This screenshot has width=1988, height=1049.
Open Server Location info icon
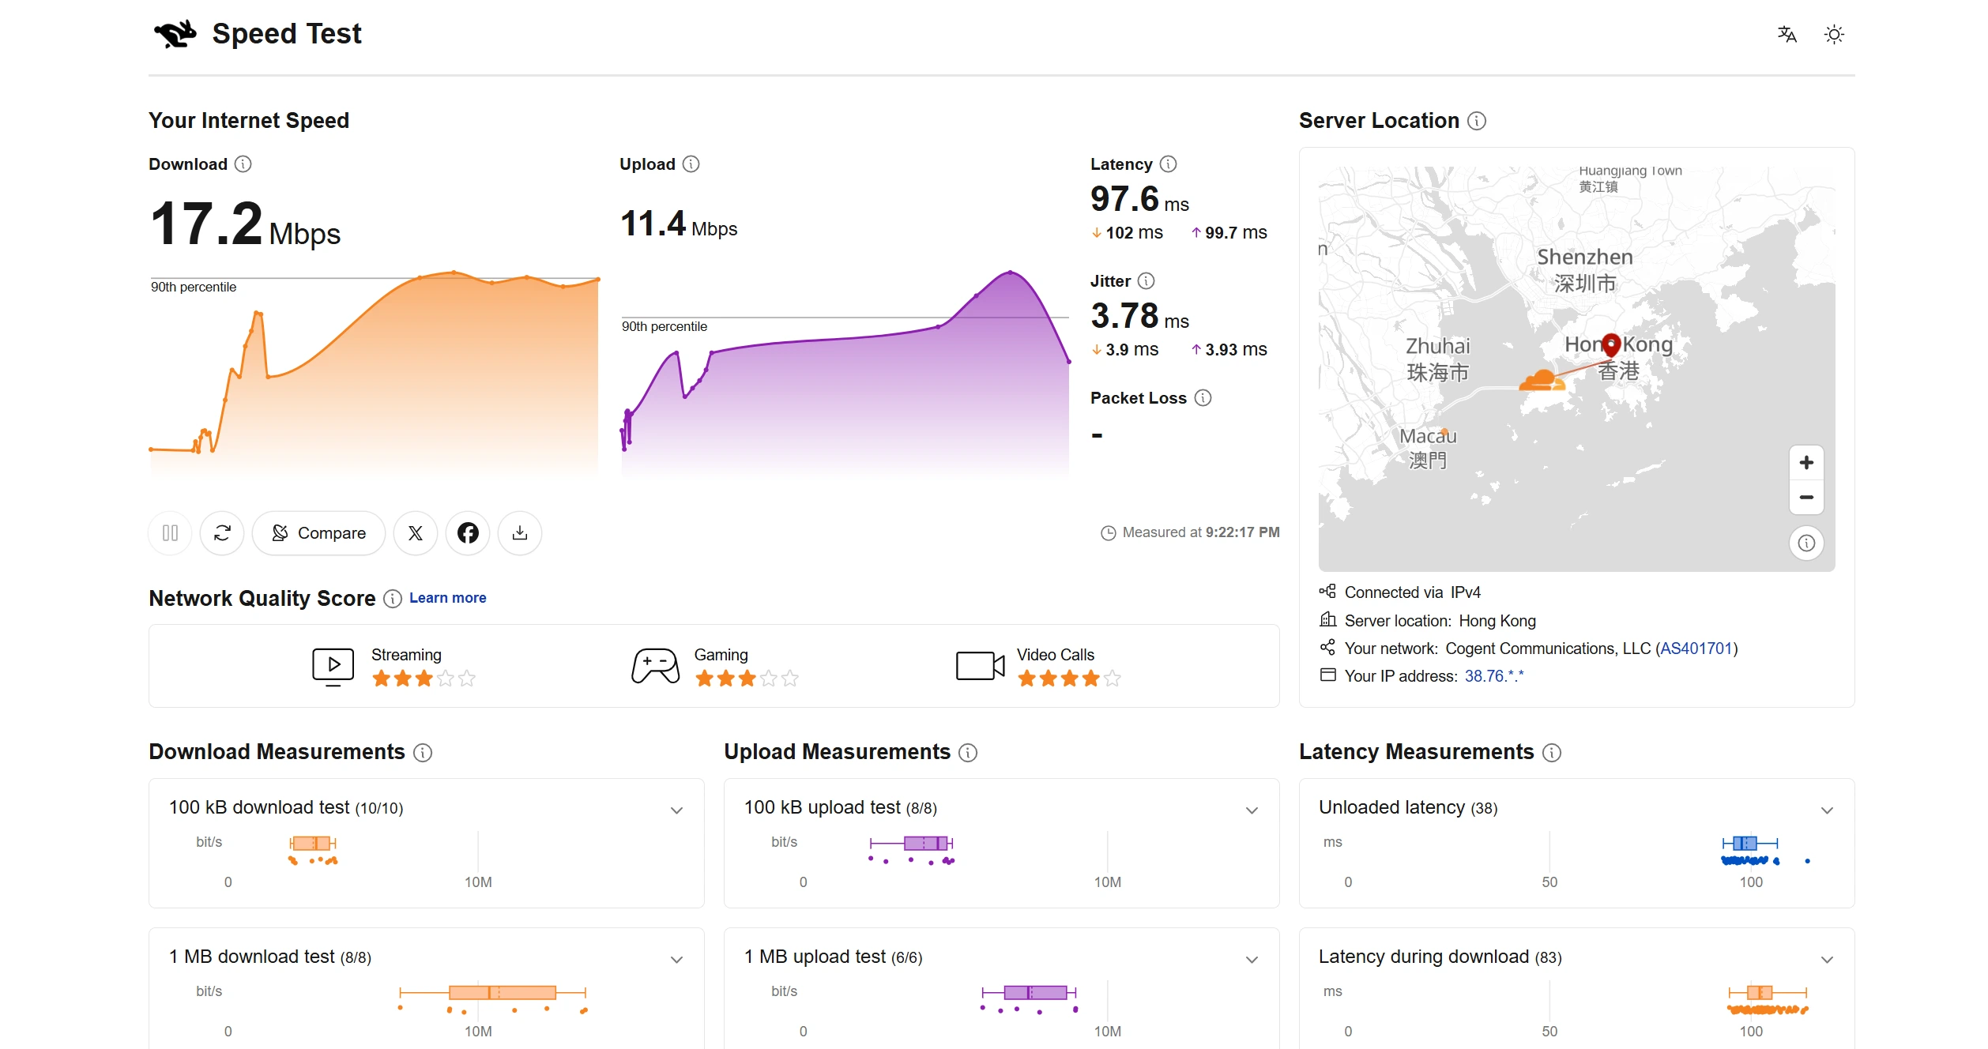coord(1477,121)
